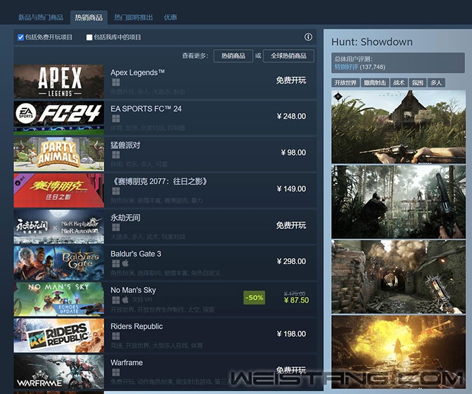This screenshot has width=472, height=394.
Task: Open the info icon beside the filters
Action: point(308,37)
